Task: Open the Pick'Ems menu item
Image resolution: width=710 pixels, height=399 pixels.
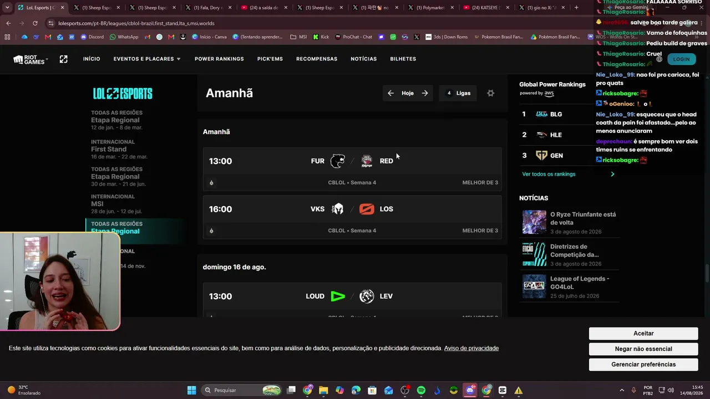Action: pyautogui.click(x=270, y=59)
